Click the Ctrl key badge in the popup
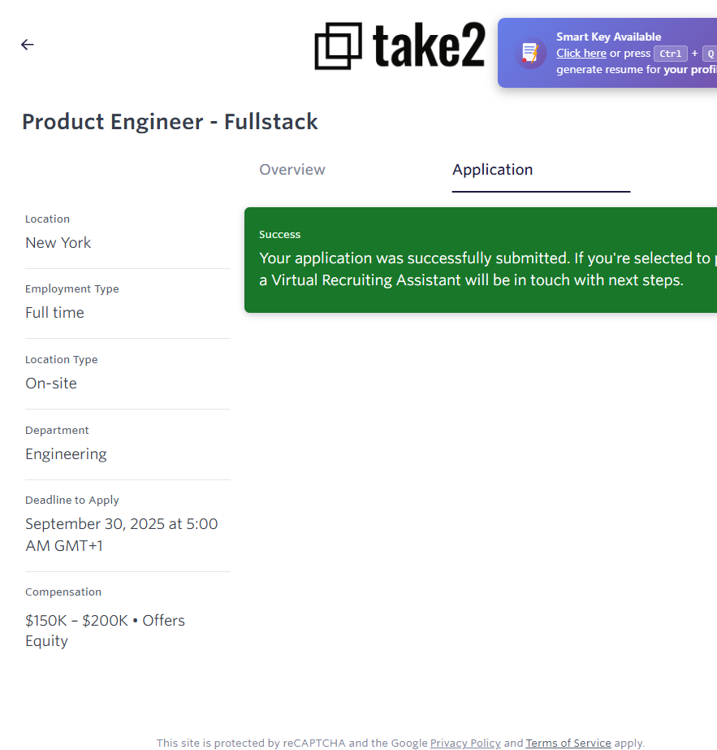The image size is (717, 750). click(670, 54)
